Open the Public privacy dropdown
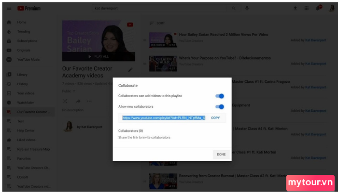Image resolution: width=338 pixels, height=195 pixels. click(x=69, y=91)
